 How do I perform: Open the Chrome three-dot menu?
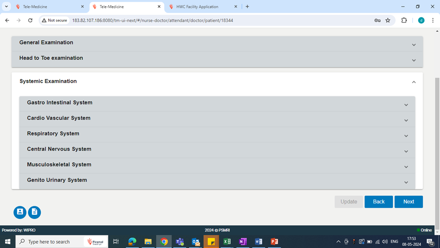tap(433, 20)
